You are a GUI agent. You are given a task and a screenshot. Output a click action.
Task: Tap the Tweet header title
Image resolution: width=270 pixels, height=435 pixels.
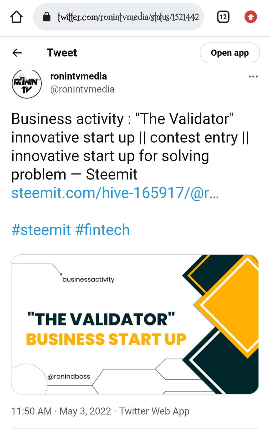click(x=62, y=53)
